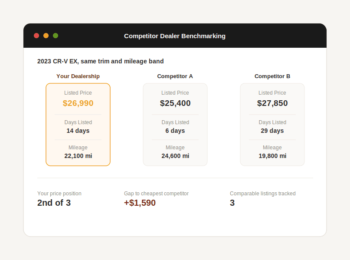Click the Competitor B column heading
Viewport: 350px width, 260px height.
coord(272,76)
